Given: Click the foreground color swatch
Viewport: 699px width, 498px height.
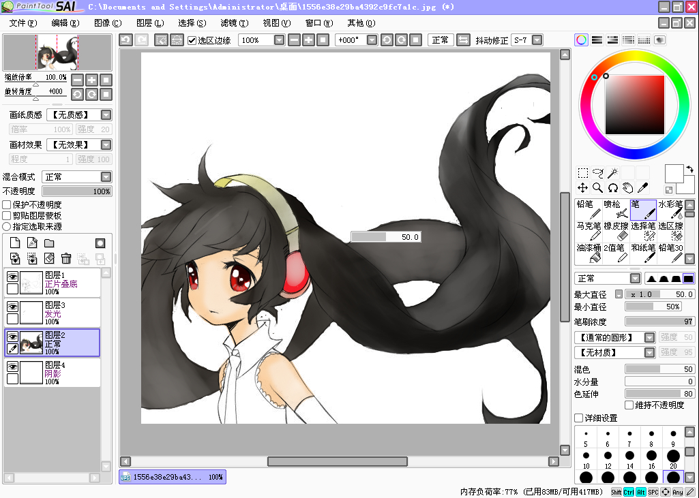Looking at the screenshot, I should click(674, 173).
